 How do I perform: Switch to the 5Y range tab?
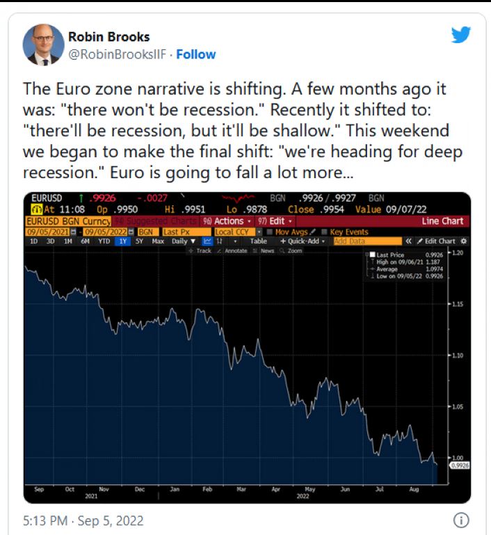click(139, 241)
